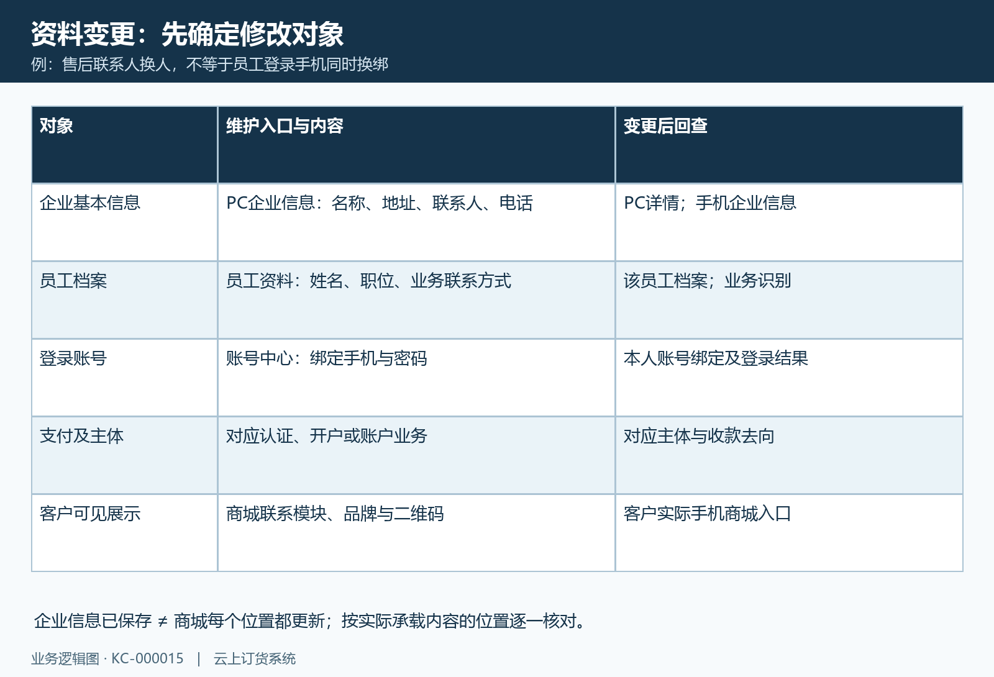Select the 企业基本信息 cell
This screenshot has width=994, height=677.
pyautogui.click(x=124, y=222)
